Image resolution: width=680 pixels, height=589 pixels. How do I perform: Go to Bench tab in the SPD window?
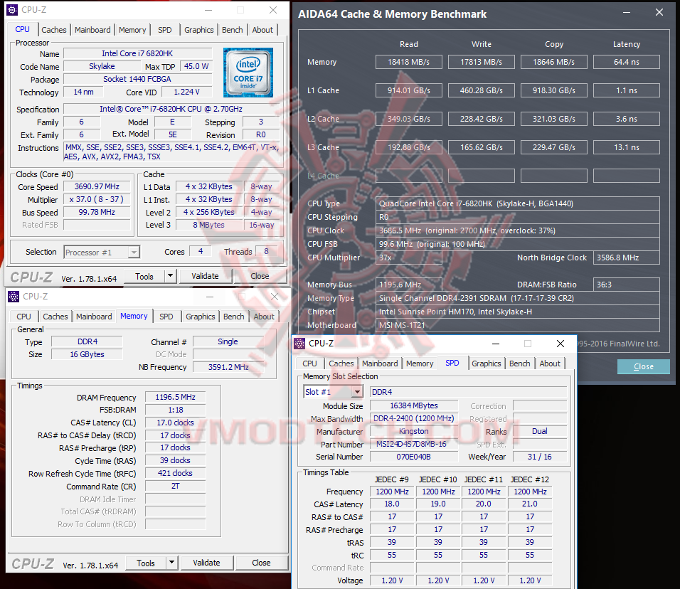[x=519, y=364]
